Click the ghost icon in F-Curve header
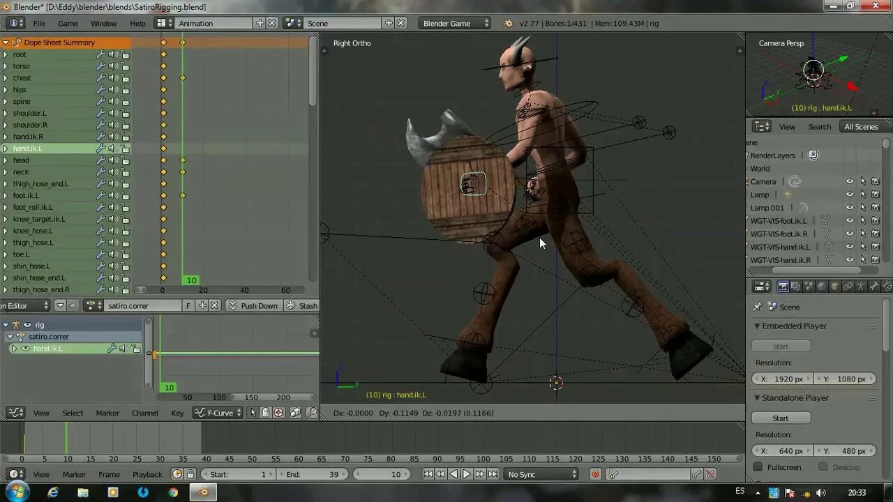 point(265,413)
